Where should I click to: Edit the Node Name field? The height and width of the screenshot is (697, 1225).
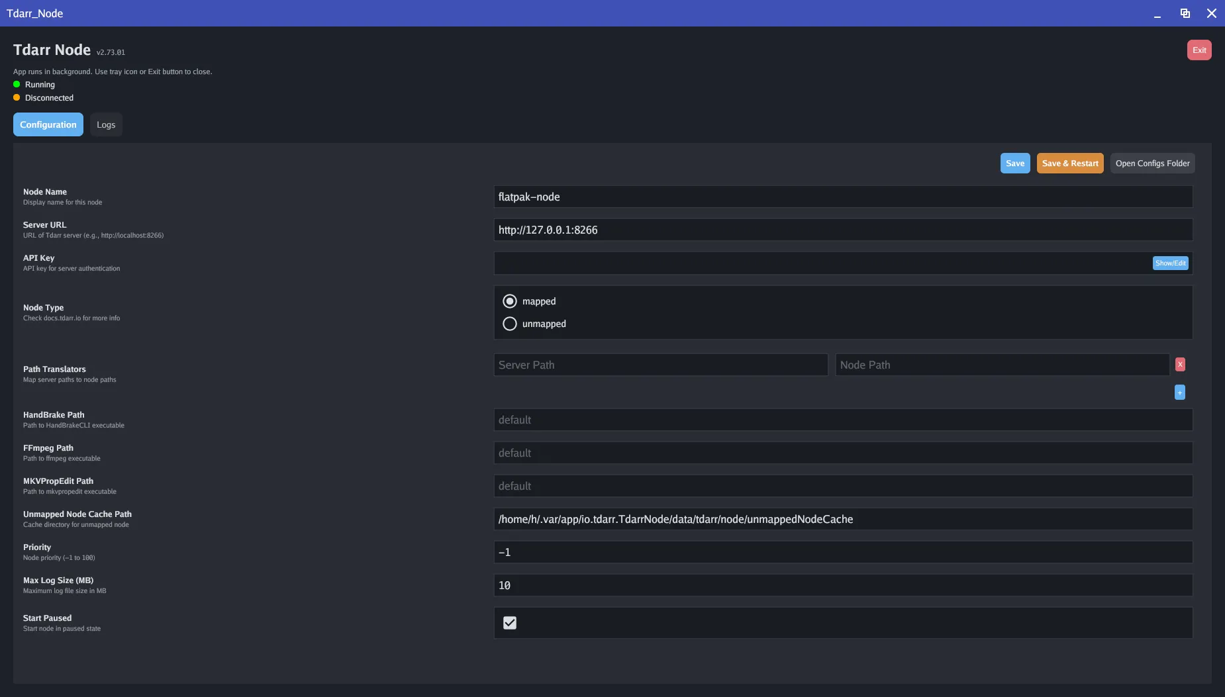click(844, 197)
